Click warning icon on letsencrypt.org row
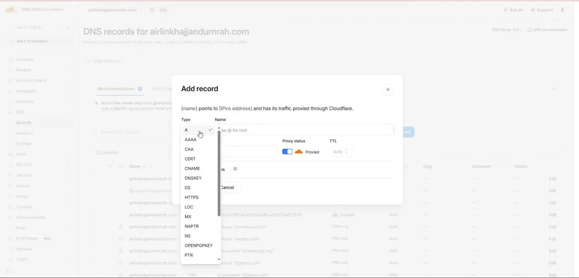Image resolution: width=579 pixels, height=278 pixels. point(121,250)
